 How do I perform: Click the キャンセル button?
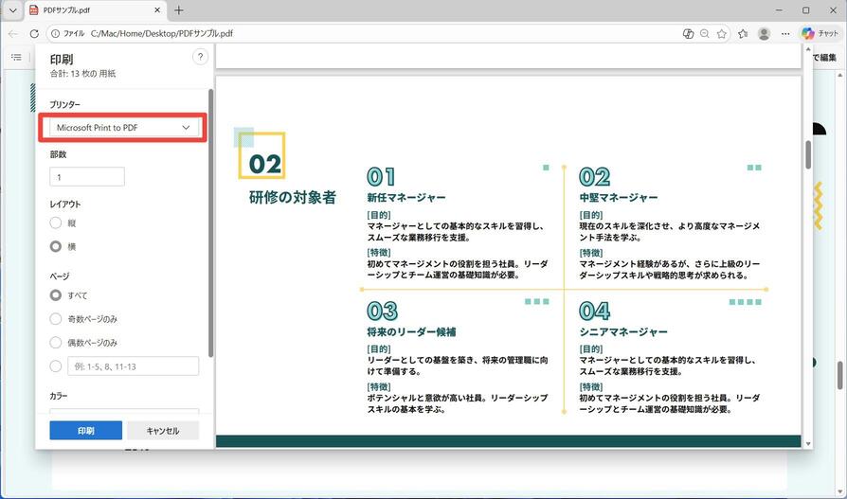point(163,431)
